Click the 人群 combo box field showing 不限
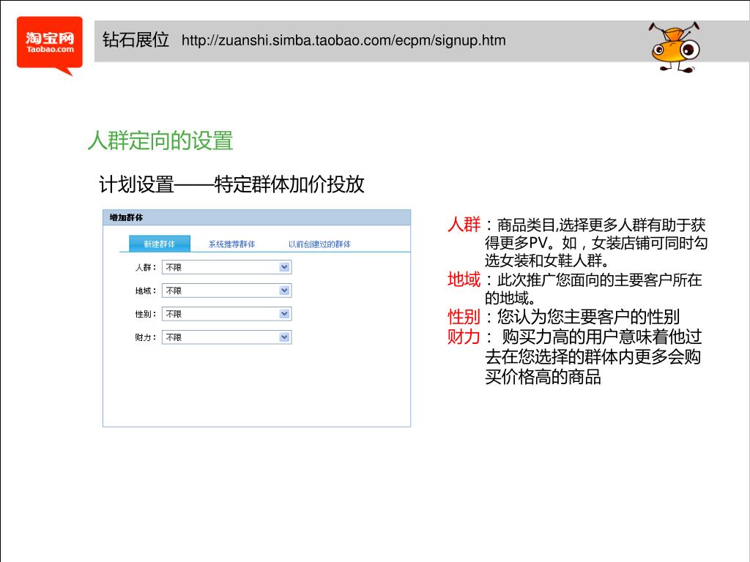The height and width of the screenshot is (562, 750). coord(227,267)
